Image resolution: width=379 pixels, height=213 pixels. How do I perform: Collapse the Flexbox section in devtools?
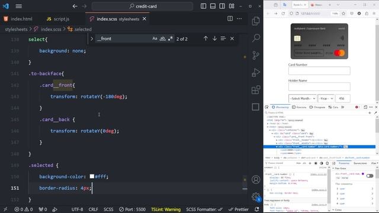[x=333, y=168]
